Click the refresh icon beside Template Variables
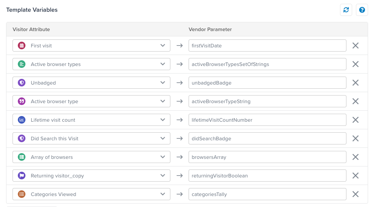This screenshot has width=373, height=207. 346,10
